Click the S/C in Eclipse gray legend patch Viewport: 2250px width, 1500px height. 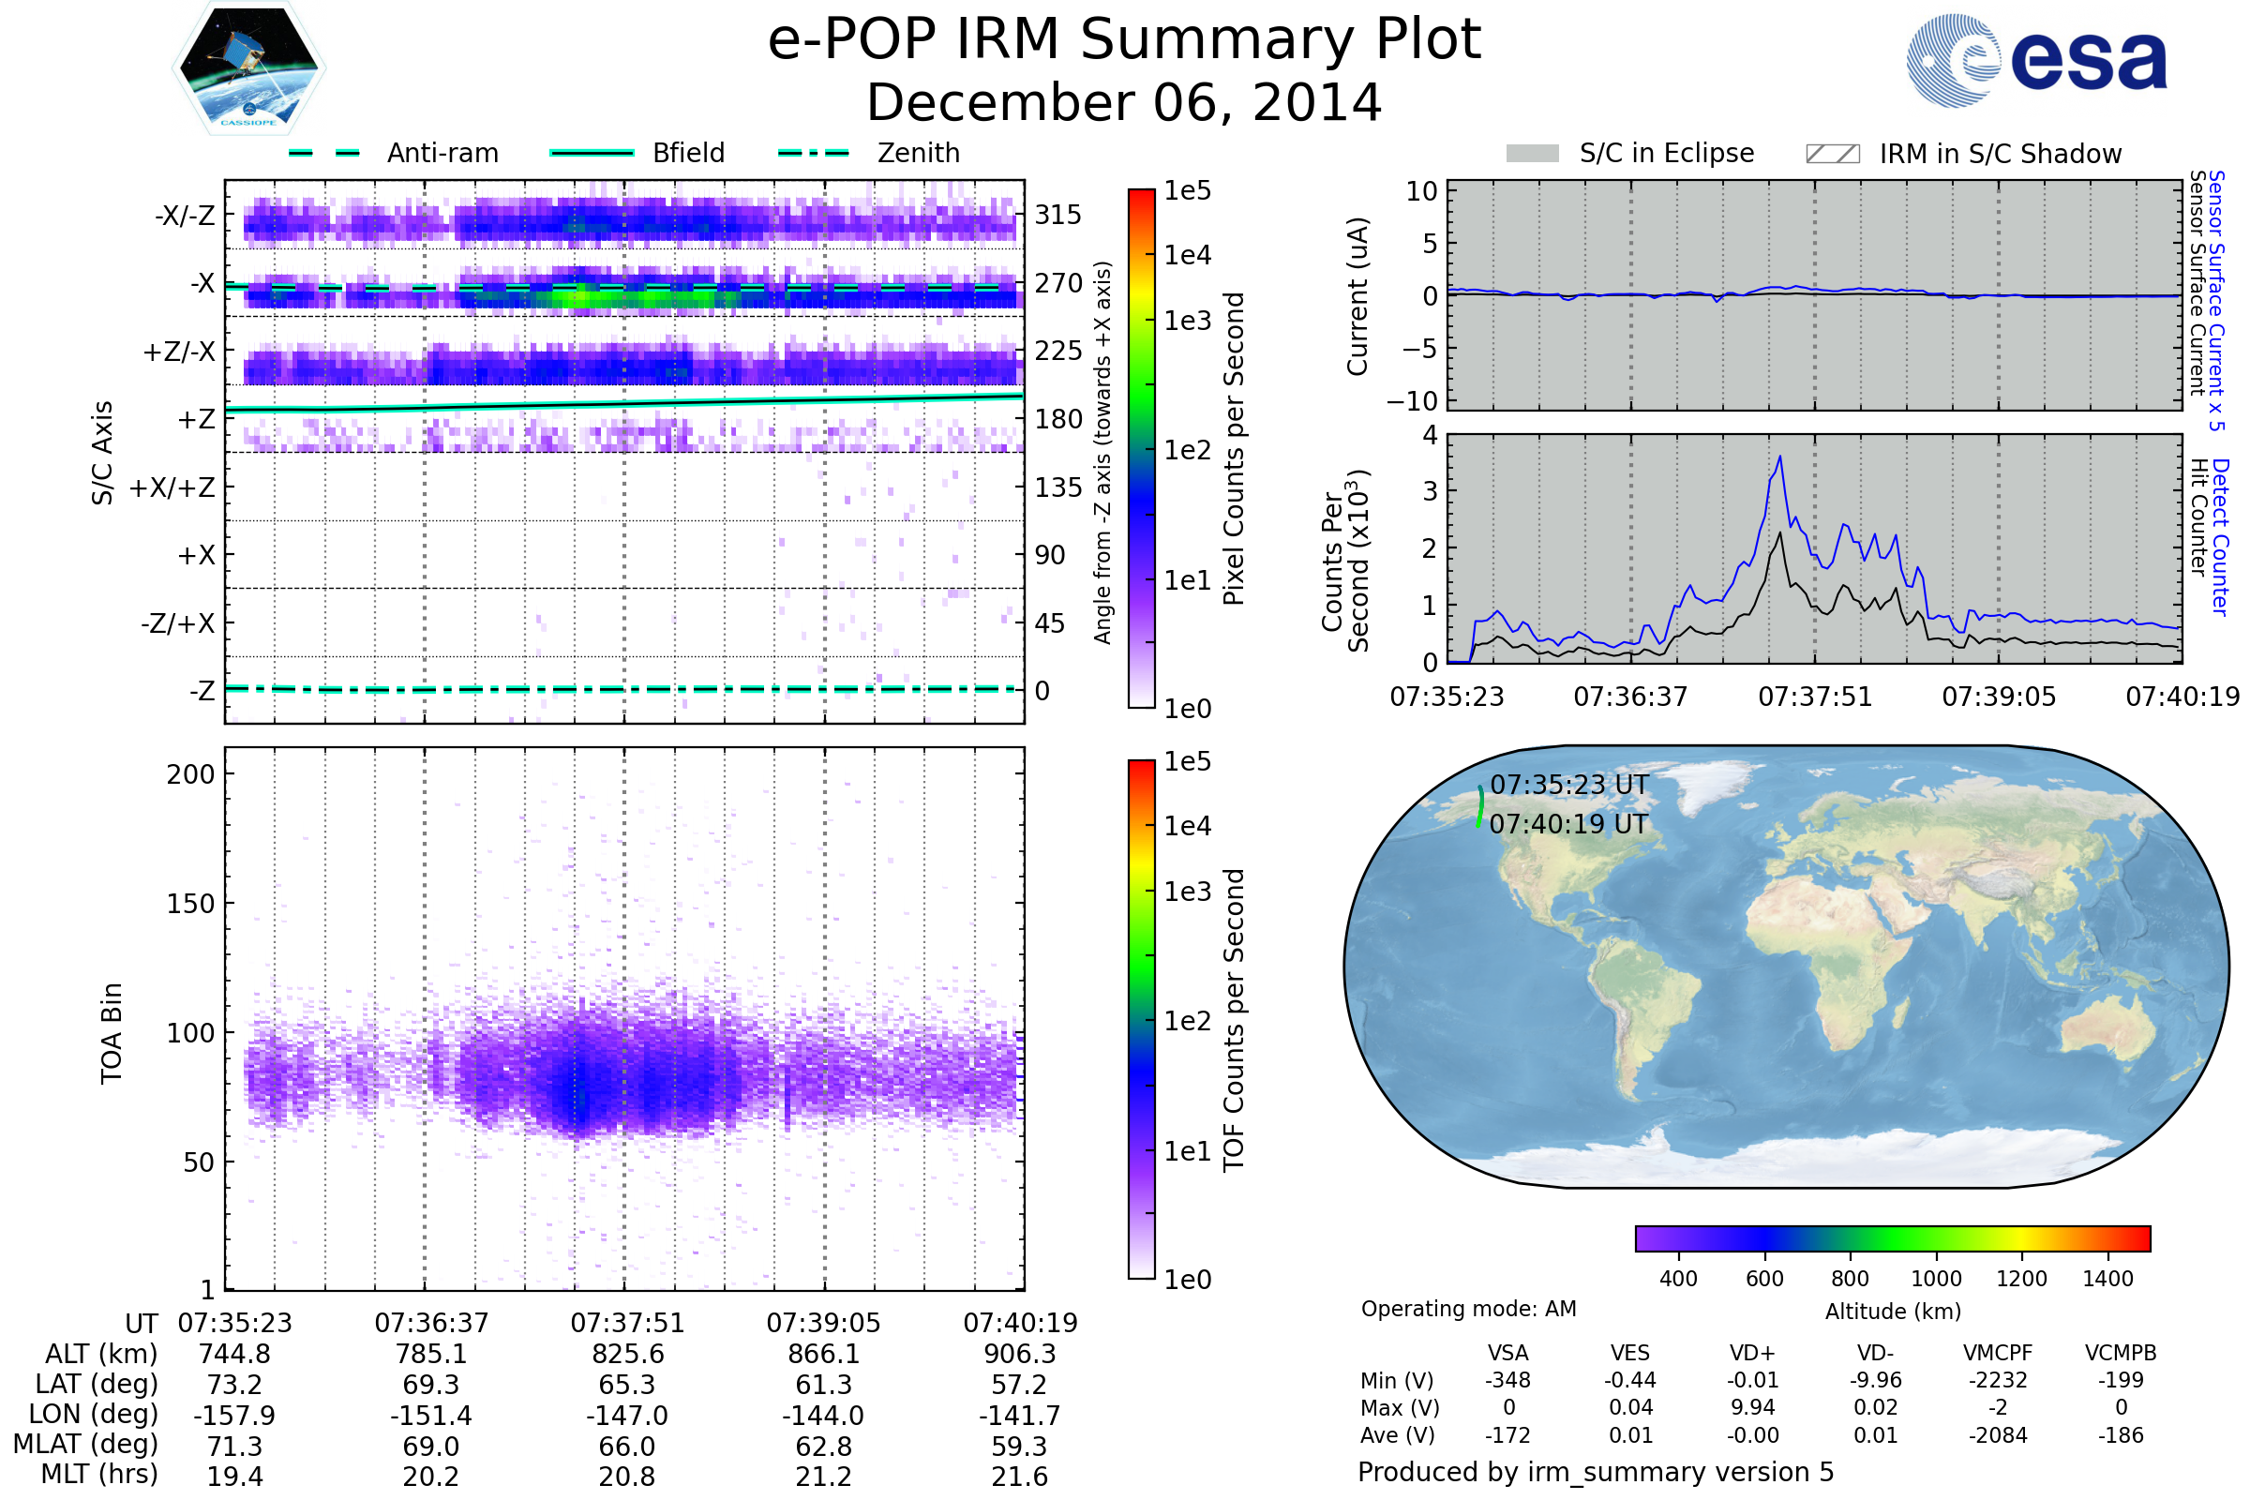coord(1532,154)
